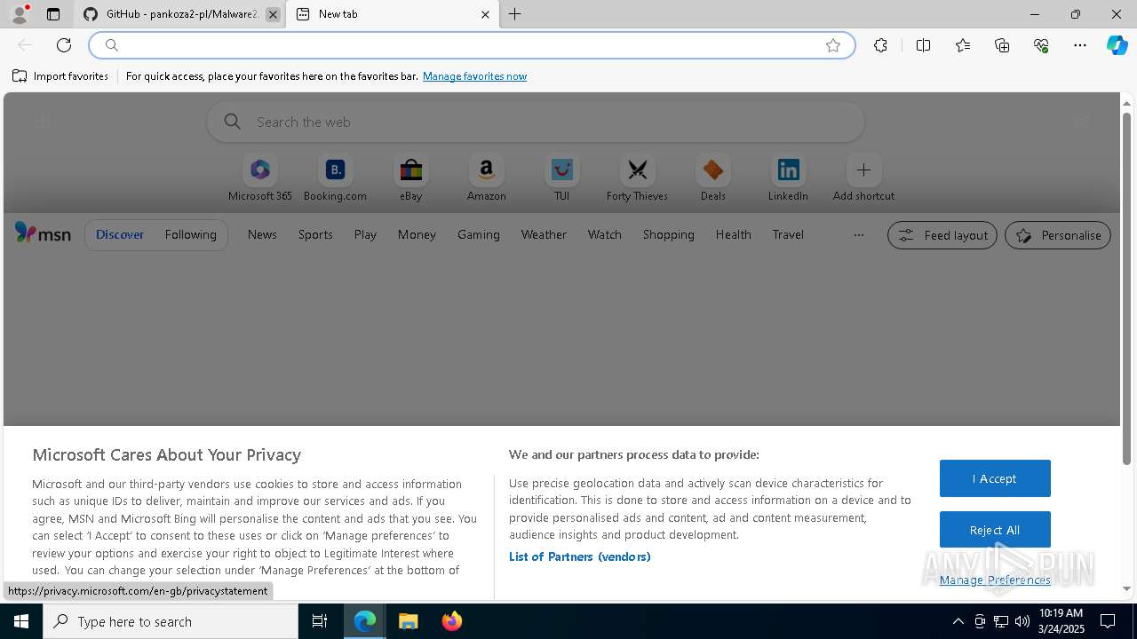Focus the browser address bar
The height and width of the screenshot is (639, 1137).
471,45
